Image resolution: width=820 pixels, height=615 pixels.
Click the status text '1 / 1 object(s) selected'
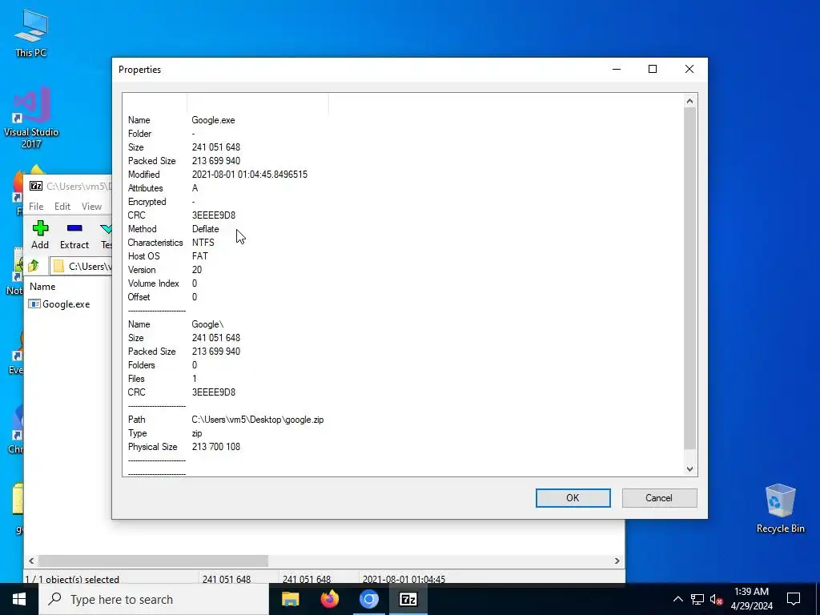(72, 580)
